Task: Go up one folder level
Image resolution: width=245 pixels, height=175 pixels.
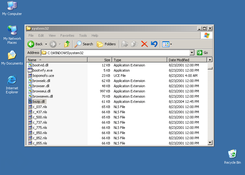Action: point(67,44)
